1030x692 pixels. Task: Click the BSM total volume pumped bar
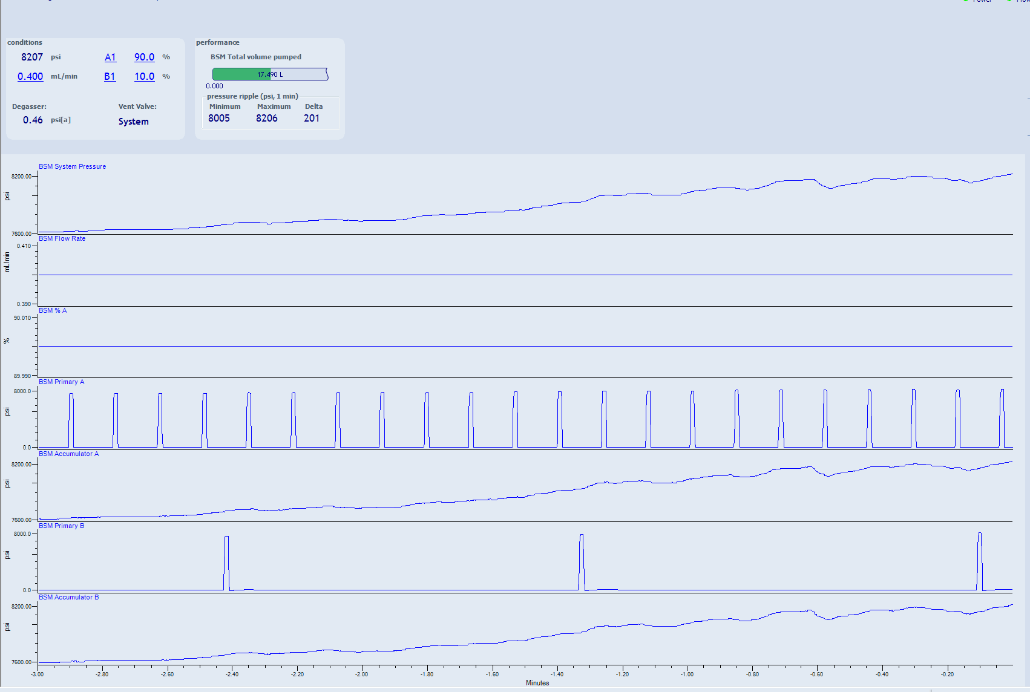coord(270,74)
